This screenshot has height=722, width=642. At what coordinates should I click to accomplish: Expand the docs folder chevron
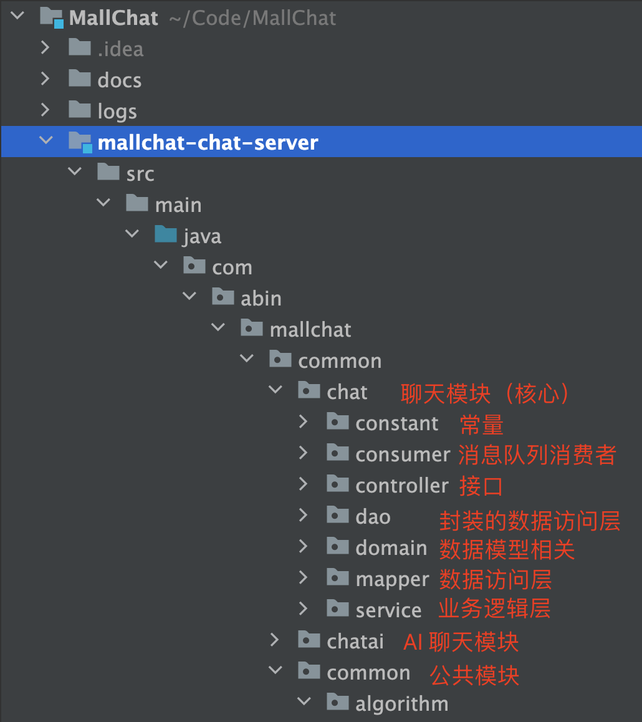[45, 79]
